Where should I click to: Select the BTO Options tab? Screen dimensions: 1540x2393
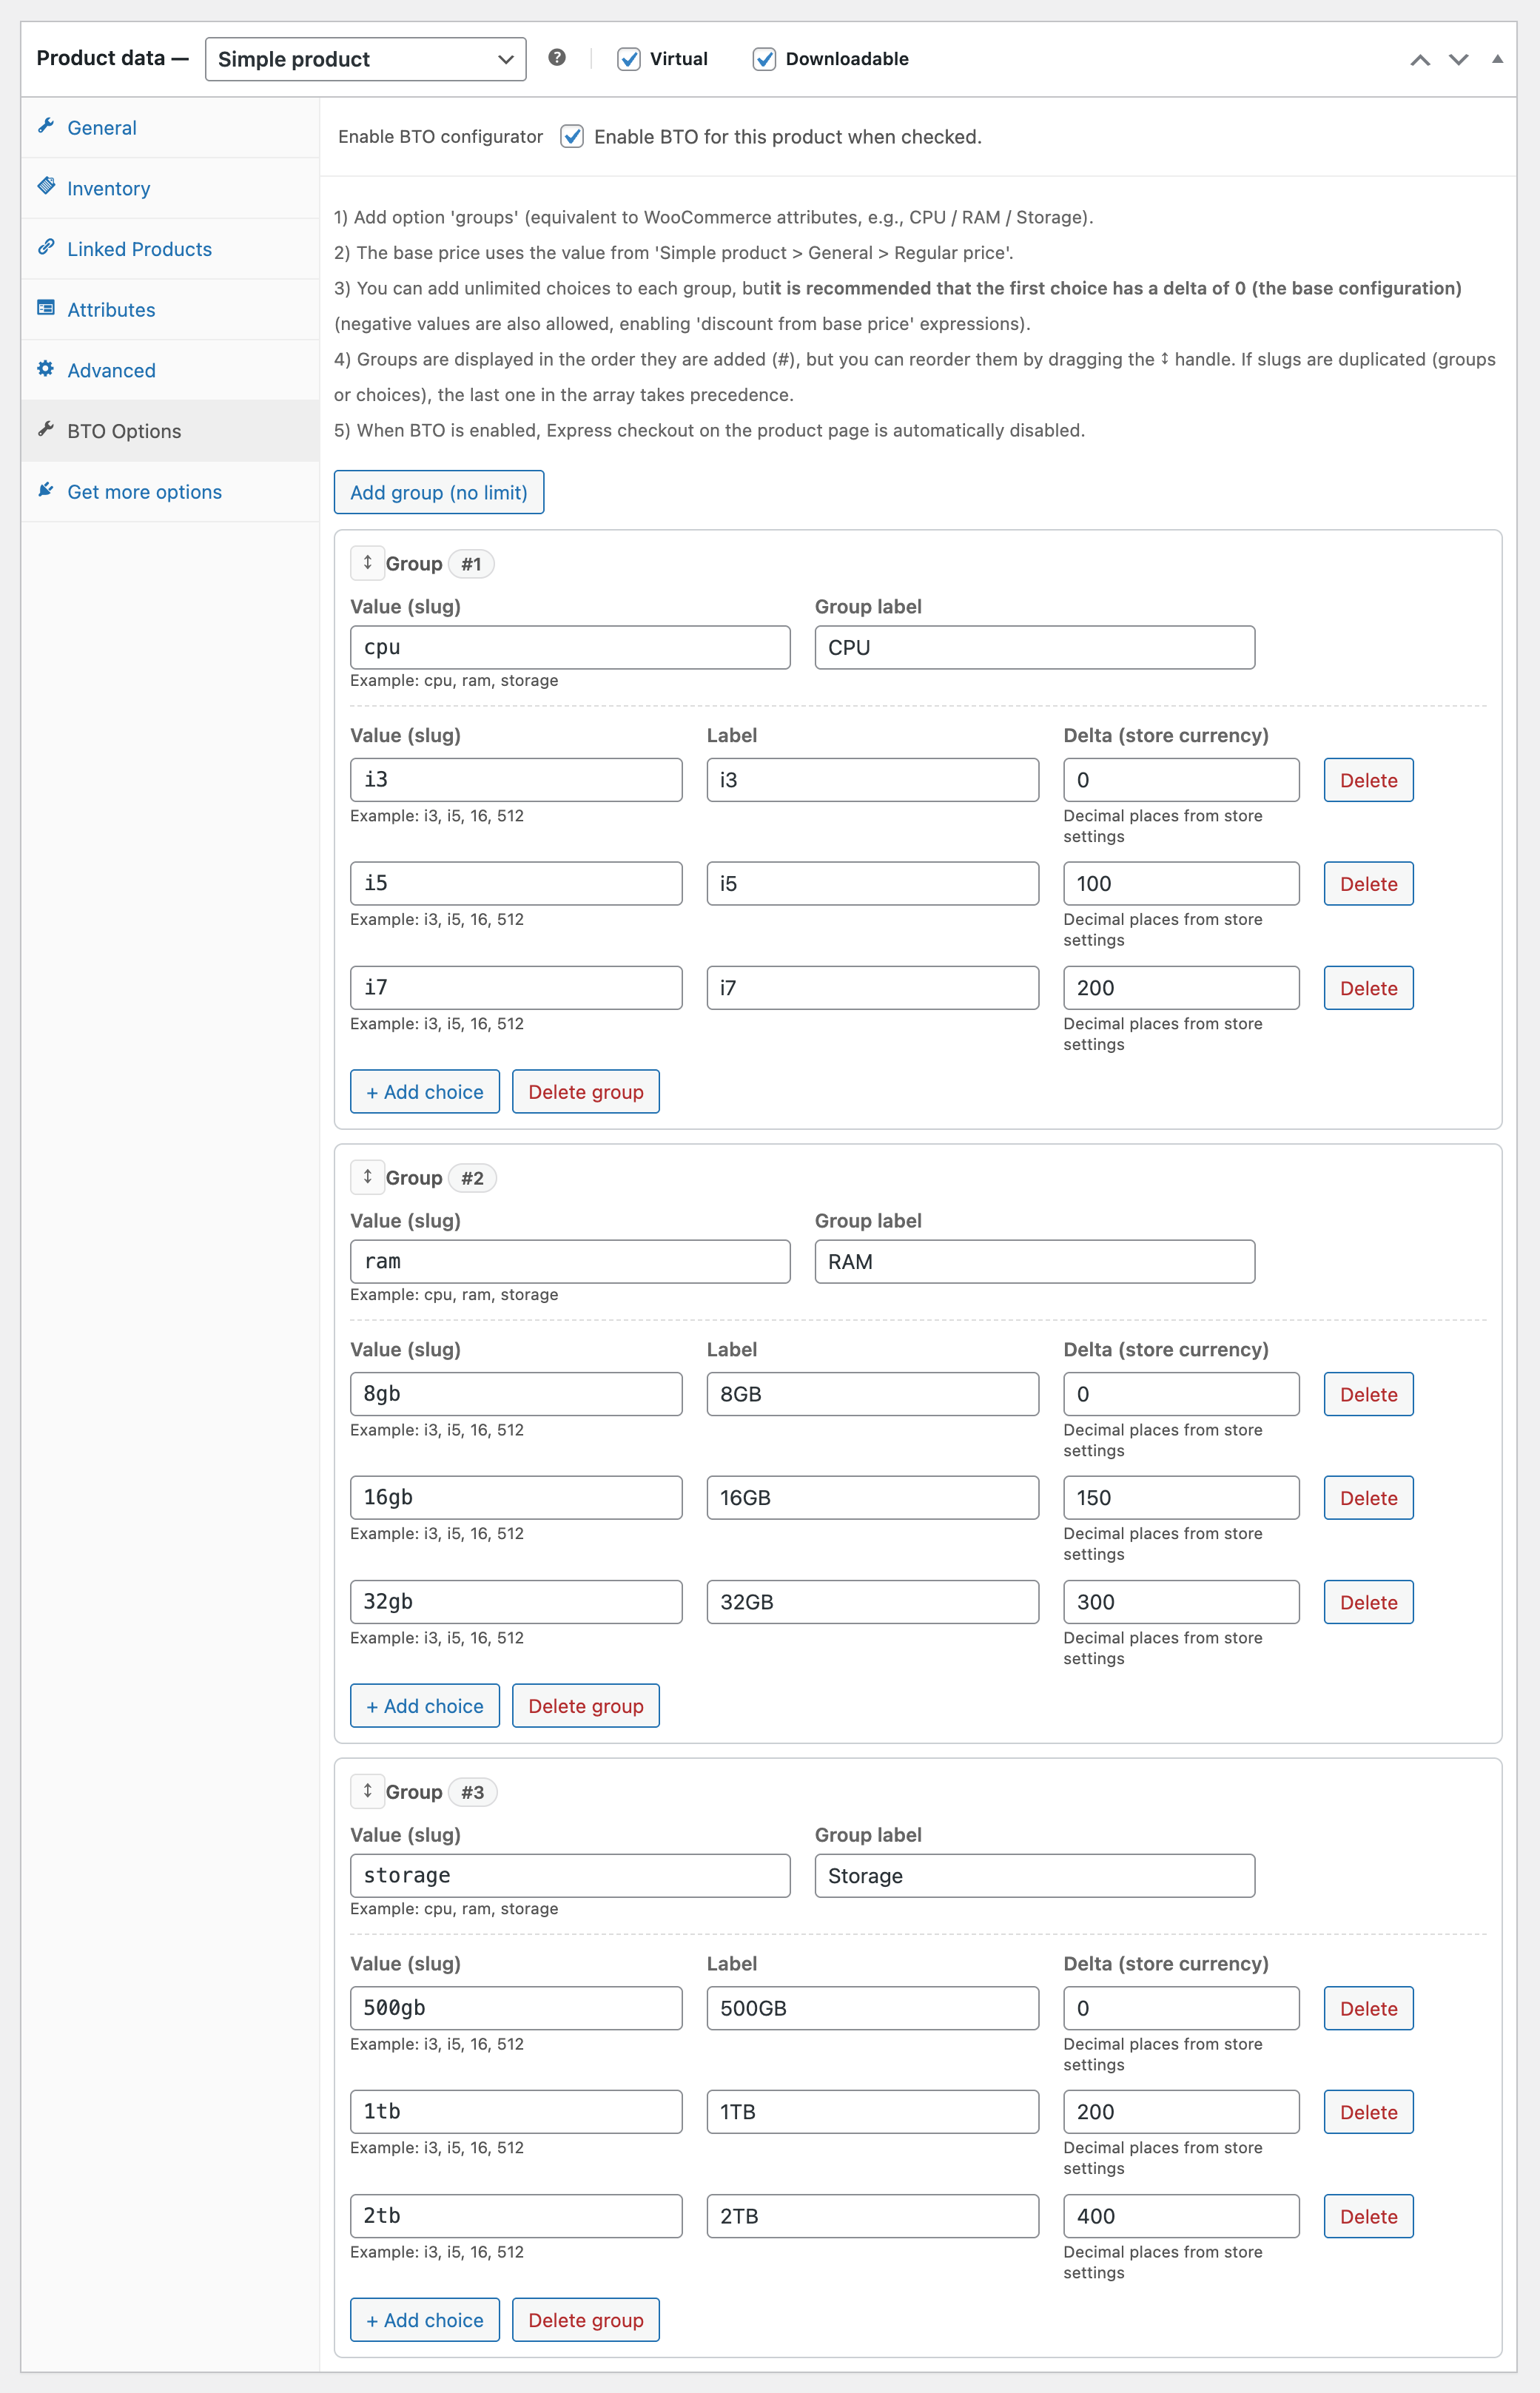pos(124,431)
